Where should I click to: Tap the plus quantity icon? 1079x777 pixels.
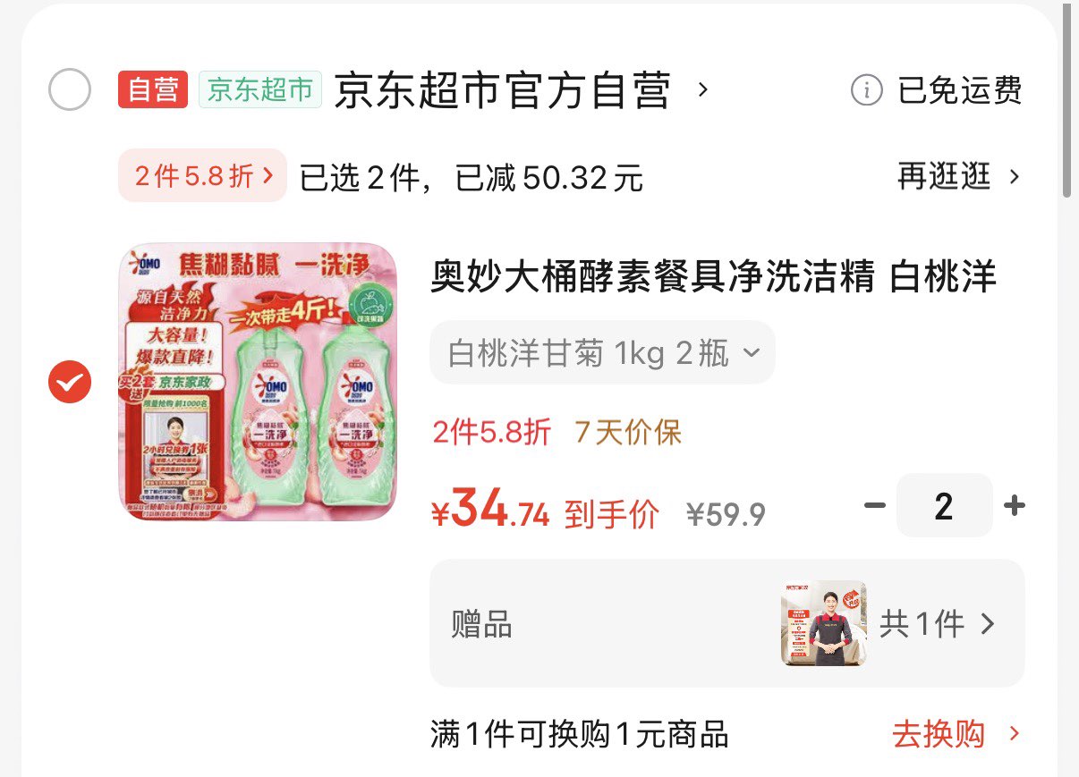(1014, 506)
